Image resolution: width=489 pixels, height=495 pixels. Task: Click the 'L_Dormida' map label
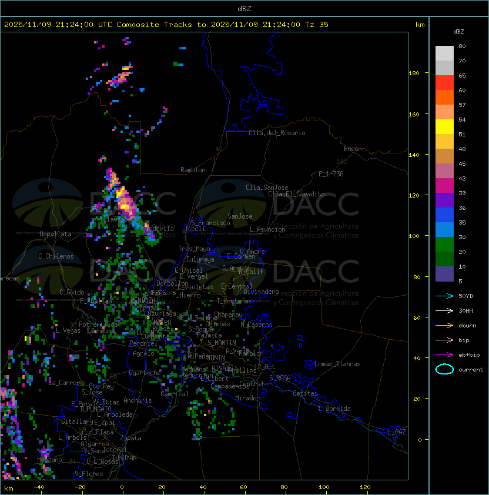click(334, 409)
